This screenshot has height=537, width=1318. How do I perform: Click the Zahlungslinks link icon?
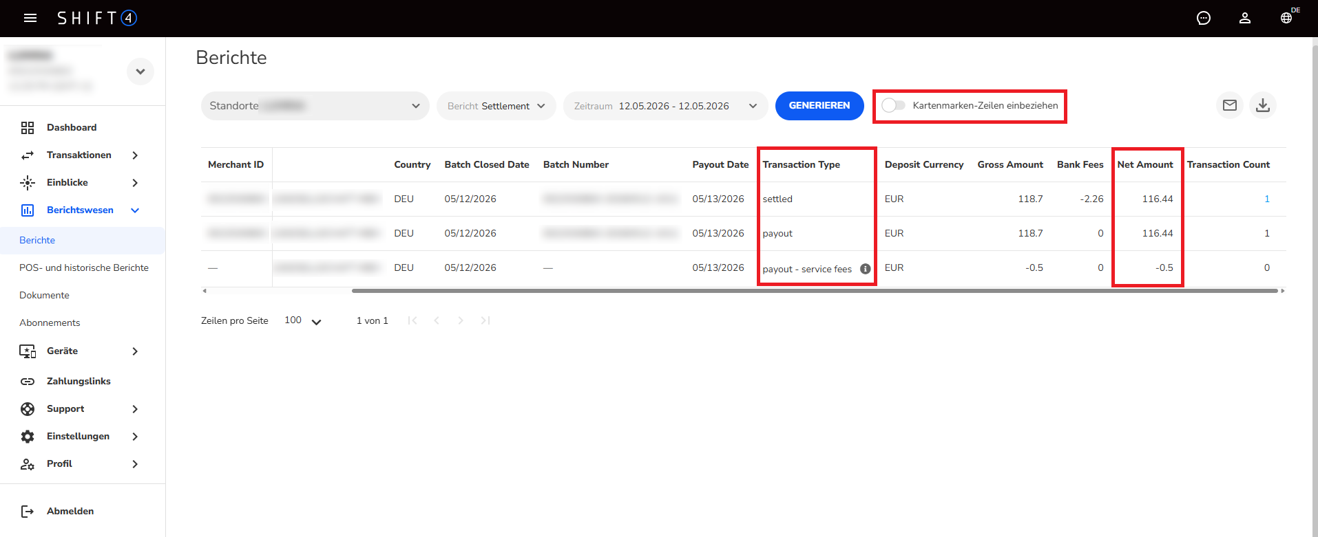[x=28, y=382]
